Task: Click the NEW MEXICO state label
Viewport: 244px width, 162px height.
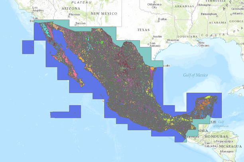Action: [105, 13]
